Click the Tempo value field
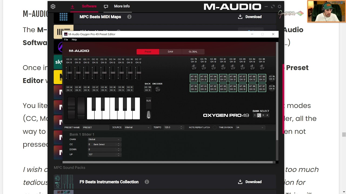Screen dimensions: 346x194 pyautogui.click(x=172, y=127)
